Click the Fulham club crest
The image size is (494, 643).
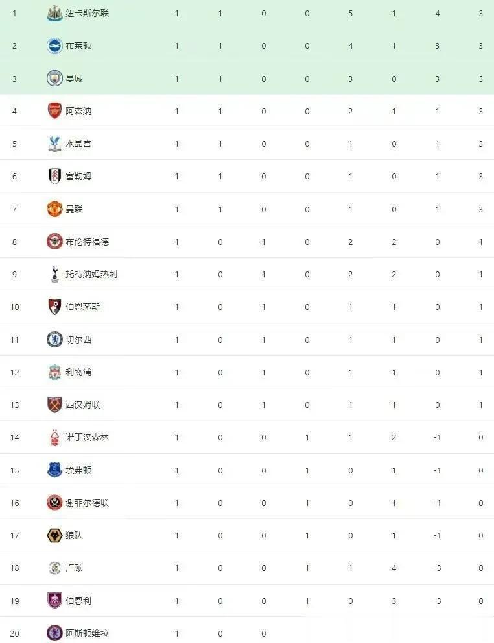pyautogui.click(x=54, y=176)
